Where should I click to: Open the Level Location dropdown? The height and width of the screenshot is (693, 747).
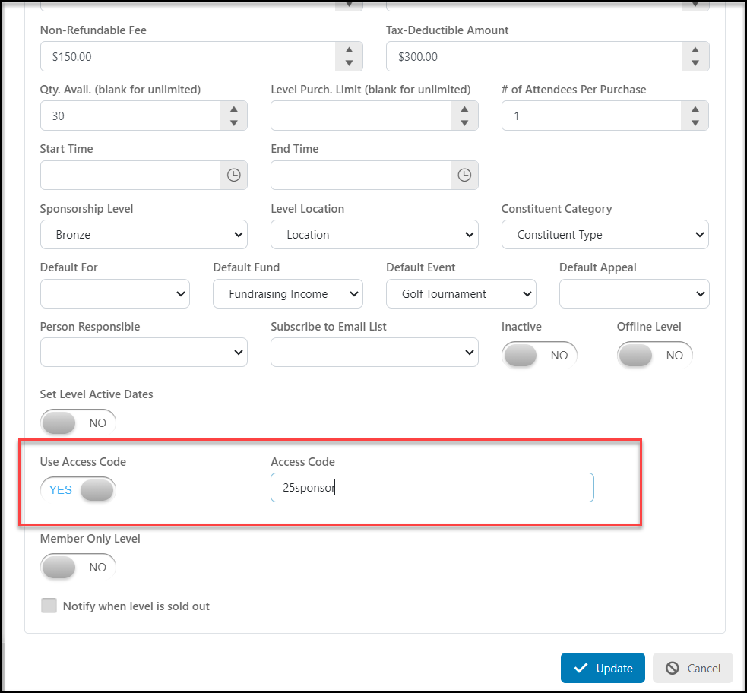pyautogui.click(x=375, y=234)
